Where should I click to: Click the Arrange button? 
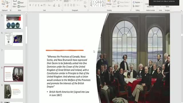[109, 3]
